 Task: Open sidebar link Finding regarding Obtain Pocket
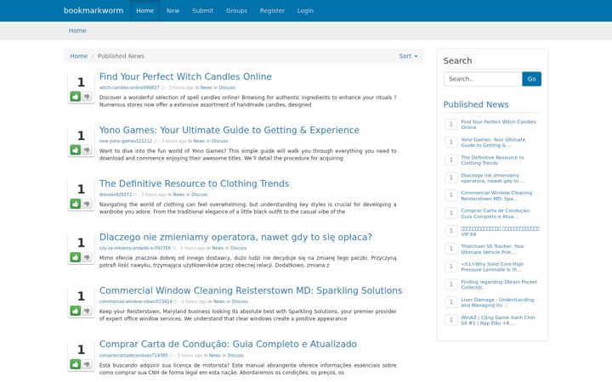click(x=499, y=284)
